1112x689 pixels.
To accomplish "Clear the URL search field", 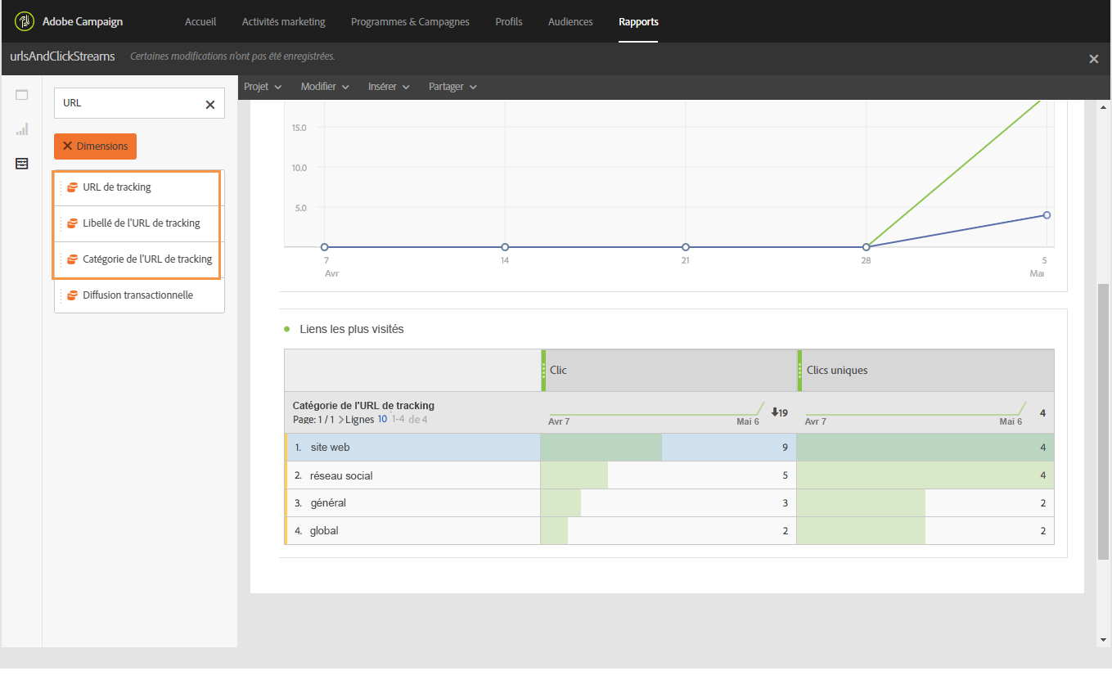I will pyautogui.click(x=210, y=104).
